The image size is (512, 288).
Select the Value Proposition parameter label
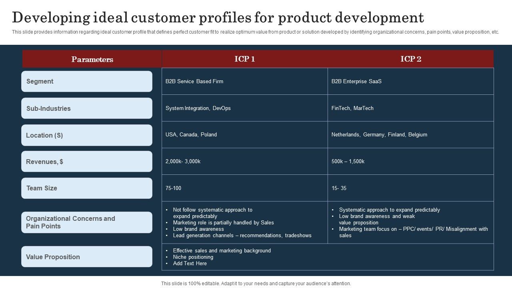pos(87,257)
